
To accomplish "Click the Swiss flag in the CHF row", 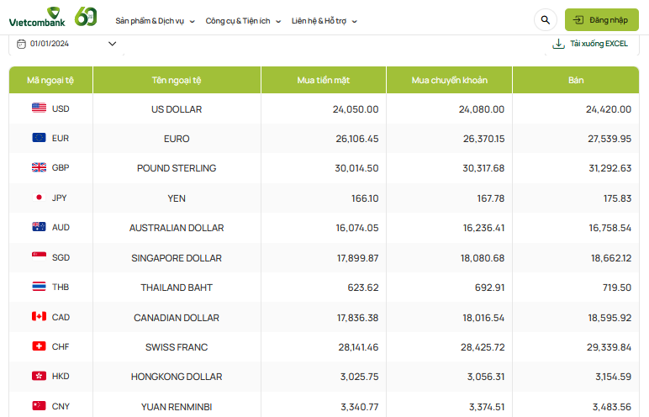I will 39,346.
